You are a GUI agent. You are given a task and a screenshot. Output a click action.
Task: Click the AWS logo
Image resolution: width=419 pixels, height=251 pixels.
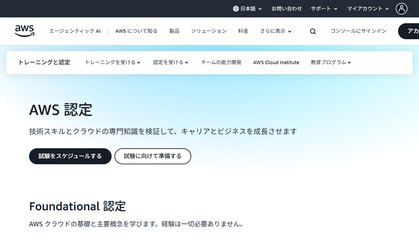[25, 31]
